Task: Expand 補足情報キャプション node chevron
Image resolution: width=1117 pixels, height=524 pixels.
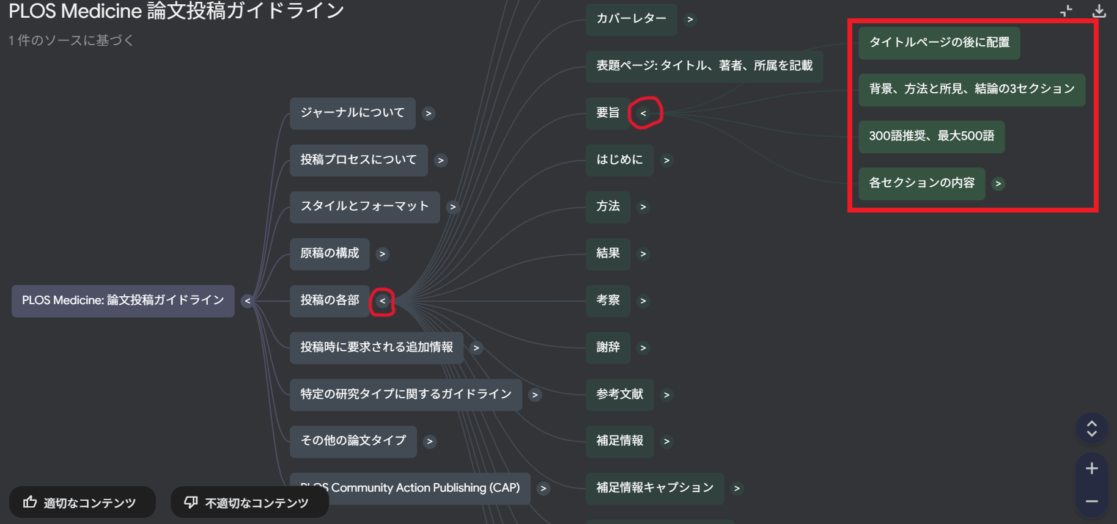Action: pos(737,489)
